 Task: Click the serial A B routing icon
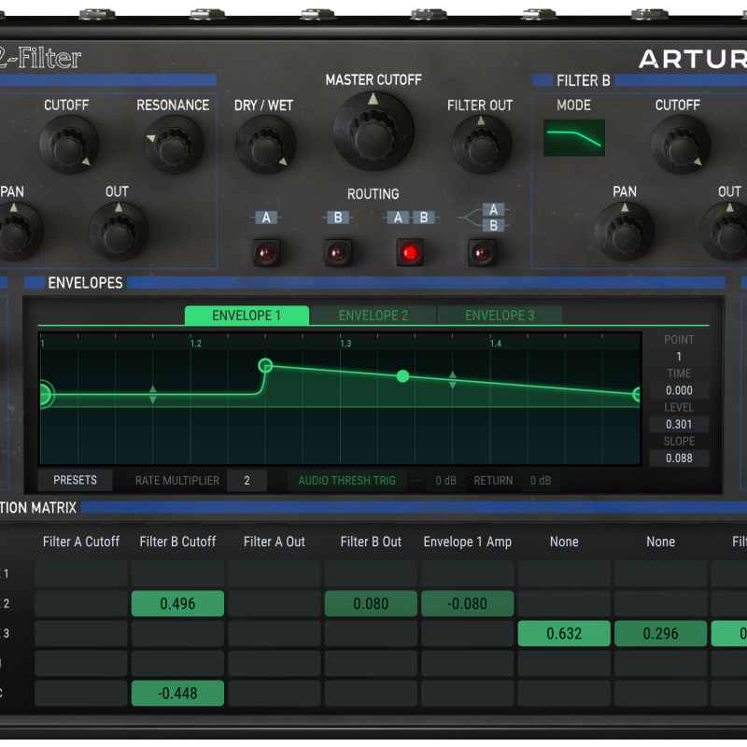click(x=410, y=218)
